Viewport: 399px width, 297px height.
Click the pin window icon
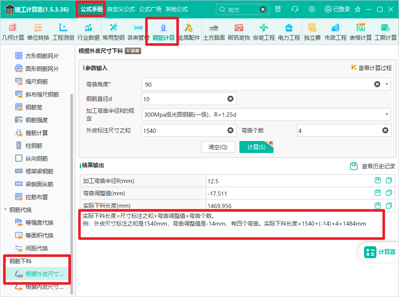click(x=358, y=9)
